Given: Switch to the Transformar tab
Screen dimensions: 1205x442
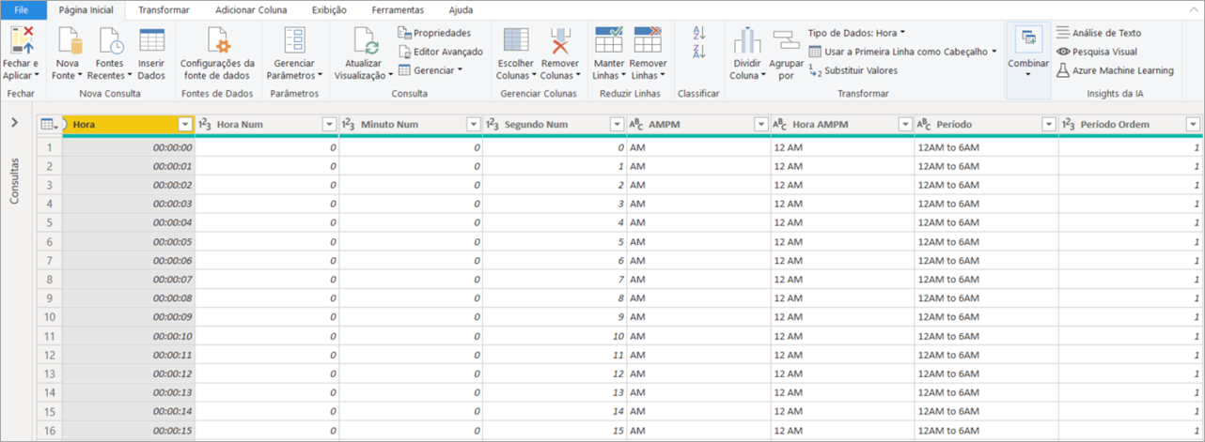Looking at the screenshot, I should coord(163,10).
